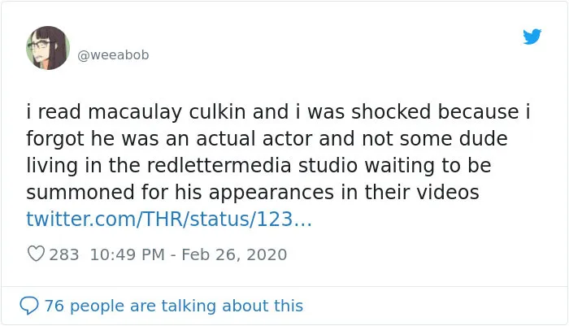The height and width of the screenshot is (326, 569).
Task: Open "76 people are talking about this"
Action: [x=174, y=306]
